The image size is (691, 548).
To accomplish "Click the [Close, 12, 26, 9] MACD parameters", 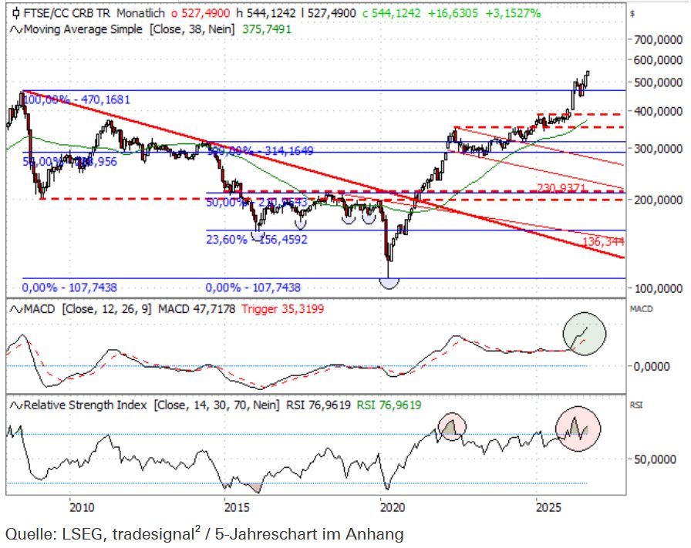I will (106, 309).
